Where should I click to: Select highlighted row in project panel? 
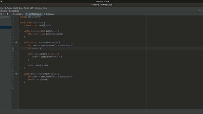(6, 27)
